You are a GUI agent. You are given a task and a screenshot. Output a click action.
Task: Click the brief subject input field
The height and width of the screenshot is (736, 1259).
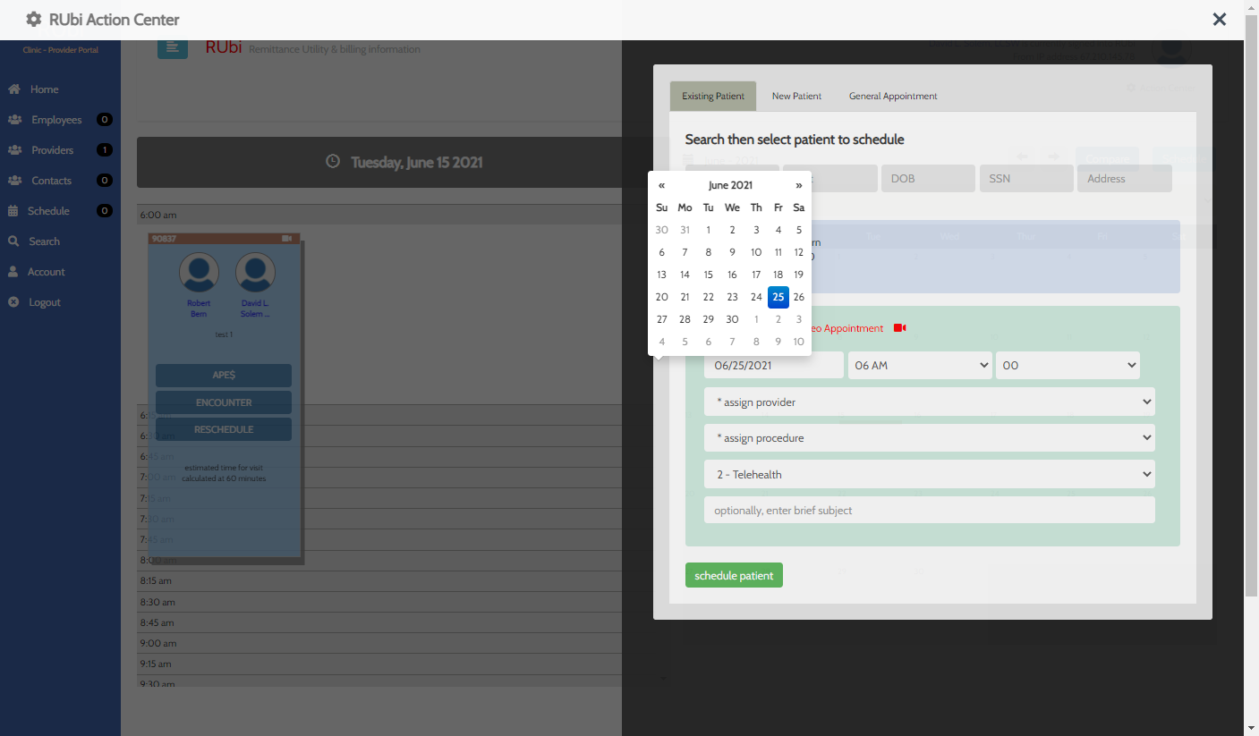929,511
